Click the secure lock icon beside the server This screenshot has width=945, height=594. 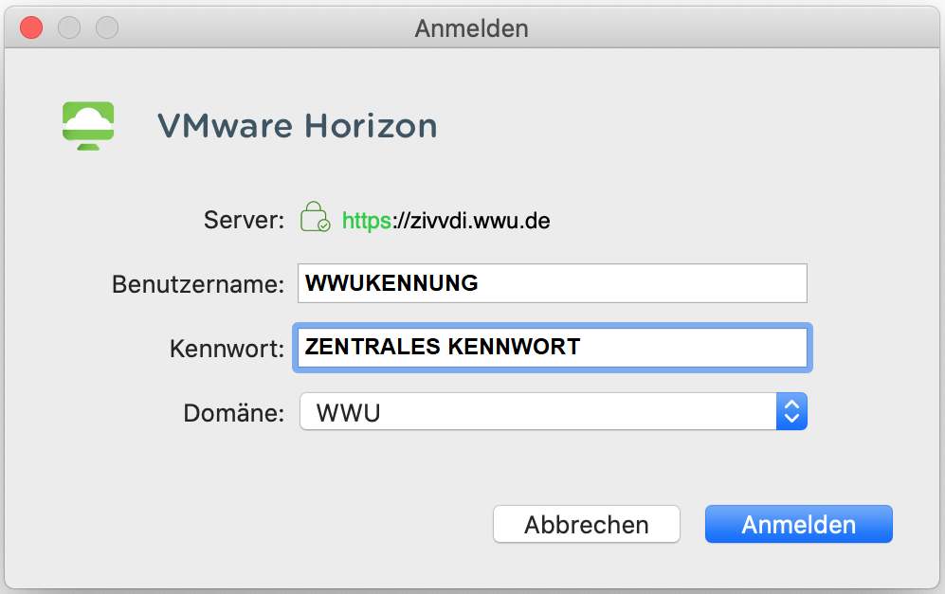click(314, 218)
